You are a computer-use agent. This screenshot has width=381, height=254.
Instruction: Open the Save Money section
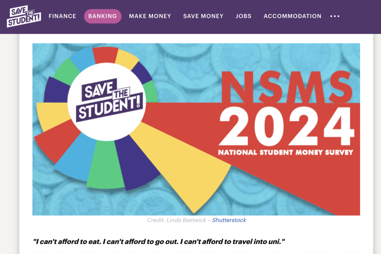203,16
